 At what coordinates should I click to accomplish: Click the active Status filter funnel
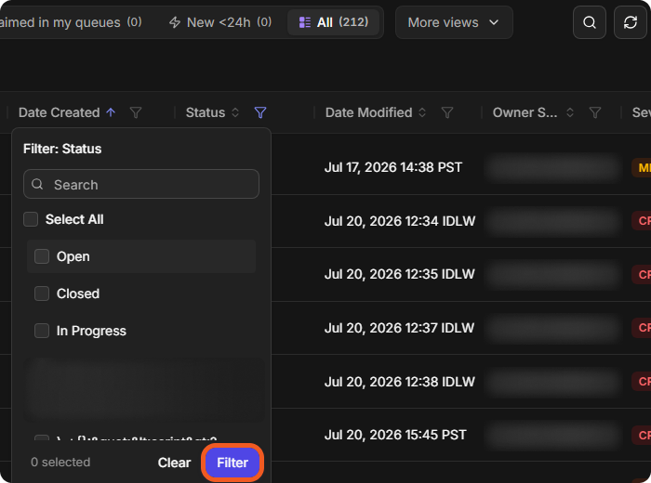(260, 112)
